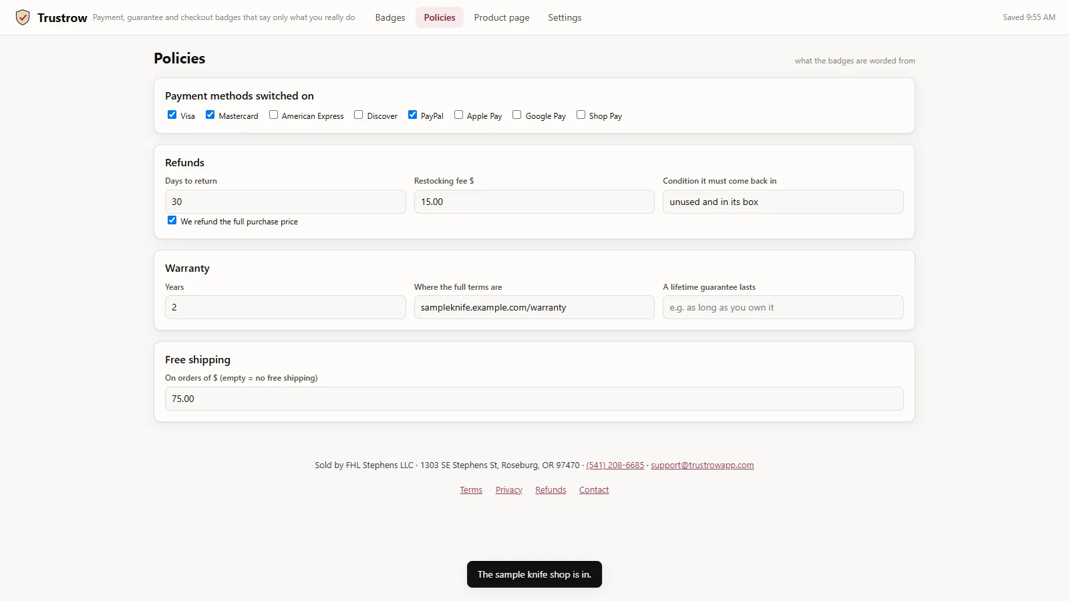This screenshot has width=1069, height=601.
Task: Toggle 'We refund the full purchase price'
Action: pos(172,220)
